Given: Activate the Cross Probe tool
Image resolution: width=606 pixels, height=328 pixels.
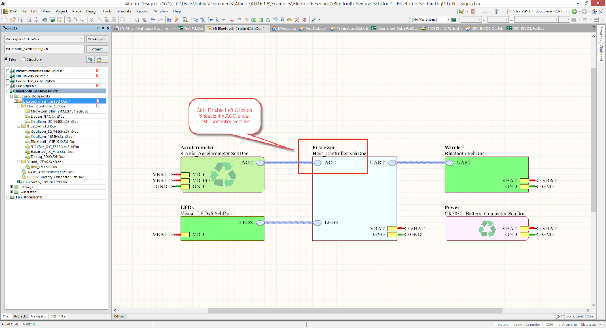Looking at the screenshot, I should coord(176,20).
